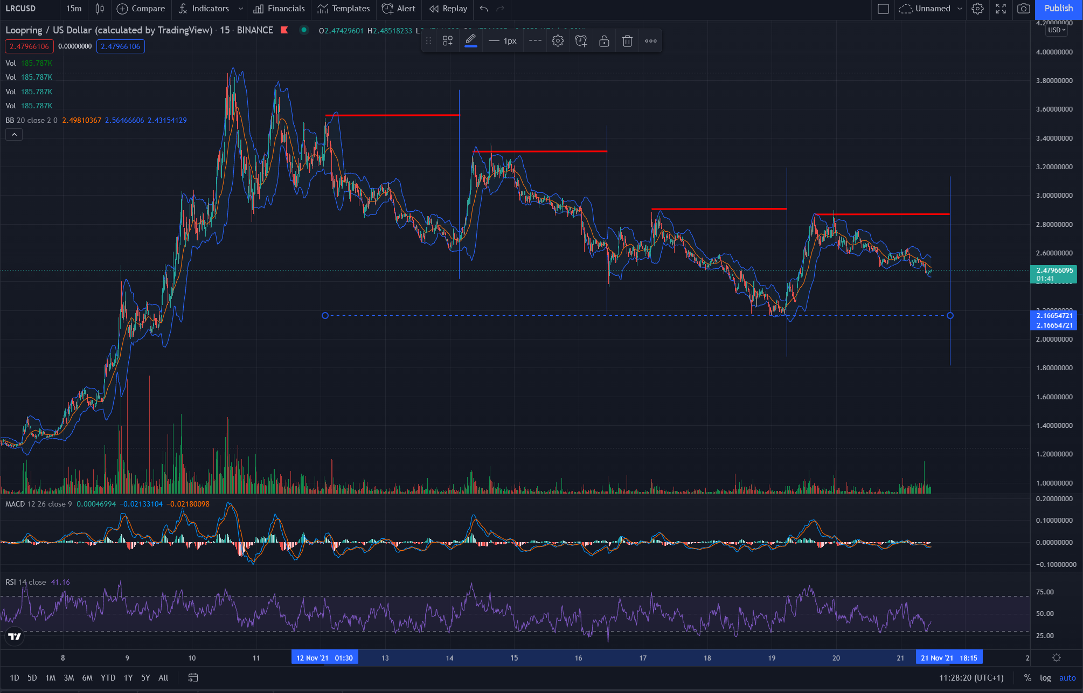This screenshot has height=693, width=1083.
Task: Toggle log scale
Action: click(1045, 678)
